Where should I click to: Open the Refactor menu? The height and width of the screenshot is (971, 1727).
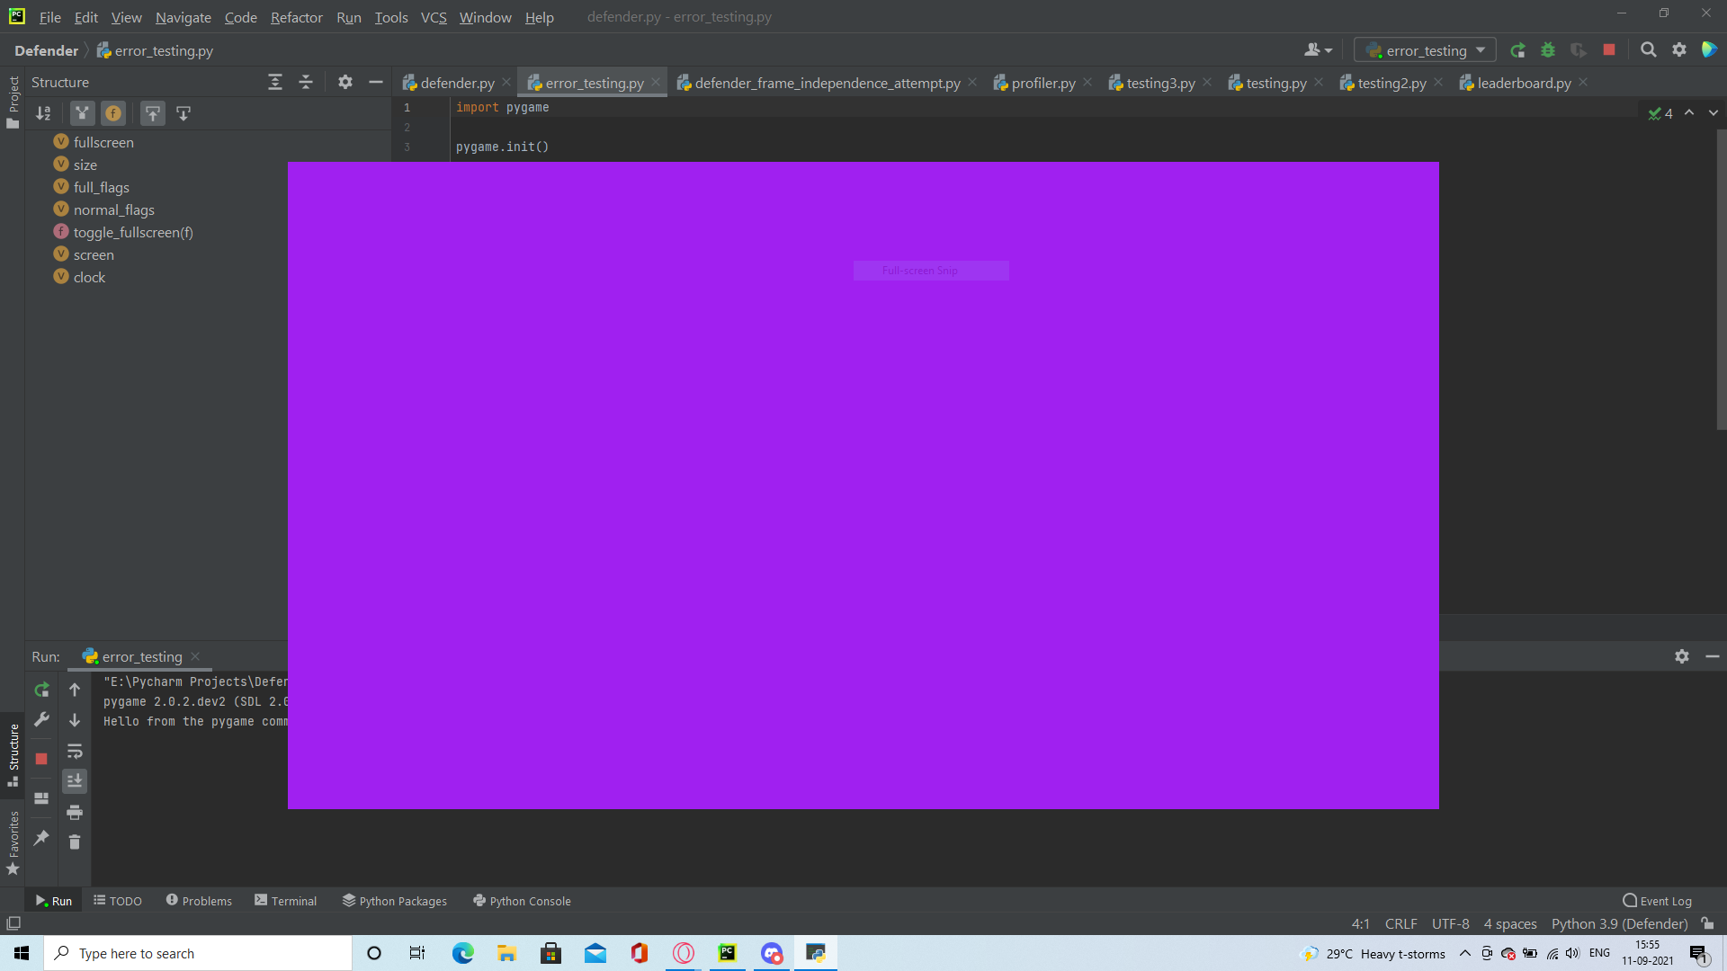tap(296, 17)
